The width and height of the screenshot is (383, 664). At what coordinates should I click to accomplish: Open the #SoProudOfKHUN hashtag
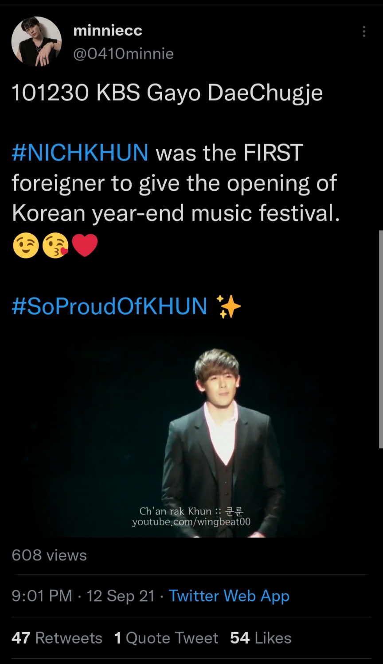point(109,306)
